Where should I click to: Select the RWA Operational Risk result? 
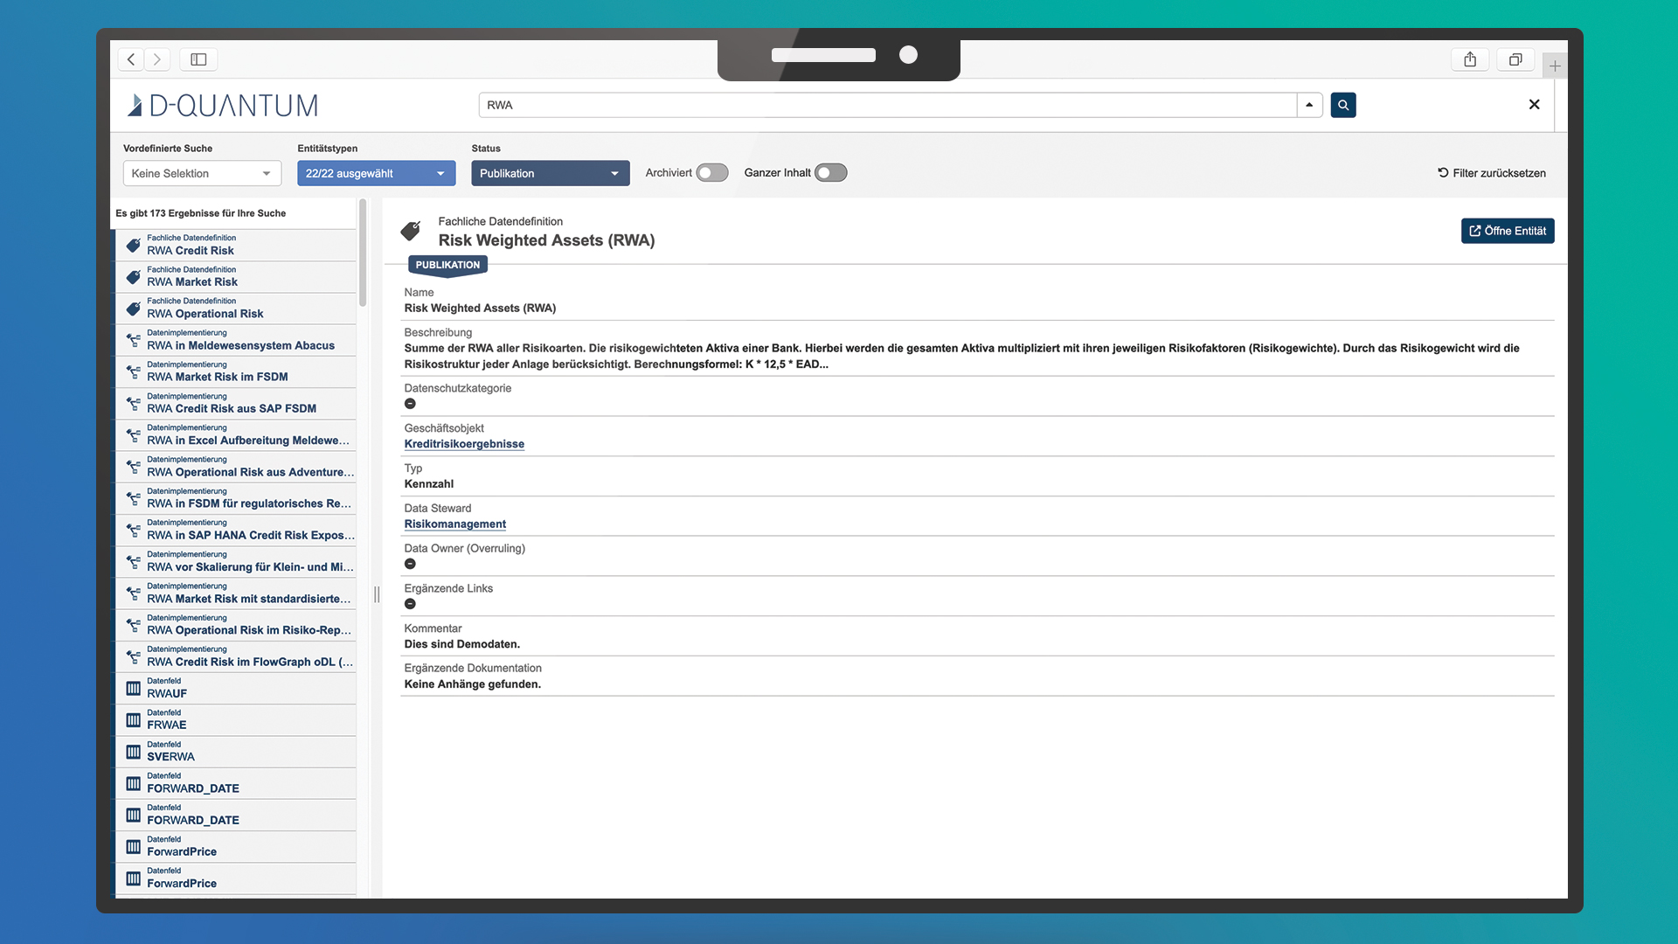205,314
